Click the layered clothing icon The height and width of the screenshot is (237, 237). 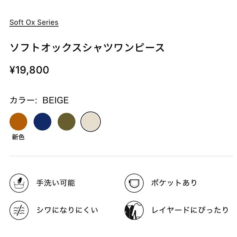pyautogui.click(x=134, y=210)
